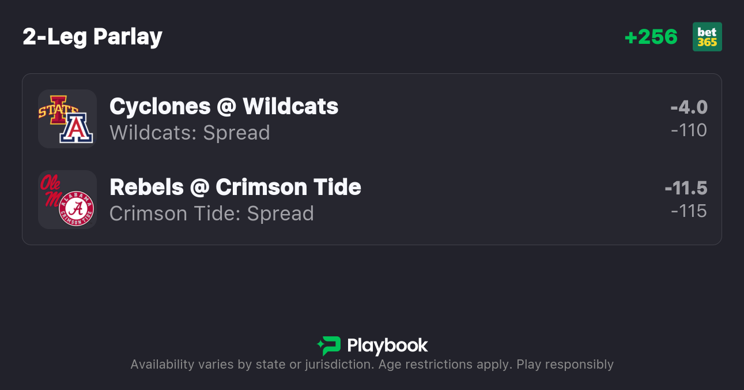Click the 'Play responsibly' text
The width and height of the screenshot is (744, 390).
click(565, 365)
